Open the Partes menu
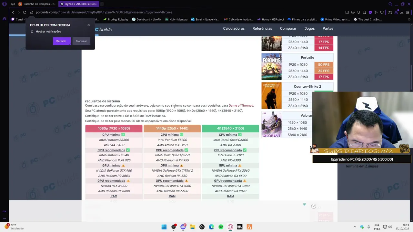Image resolution: width=413 pixels, height=232 pixels. coord(328,28)
